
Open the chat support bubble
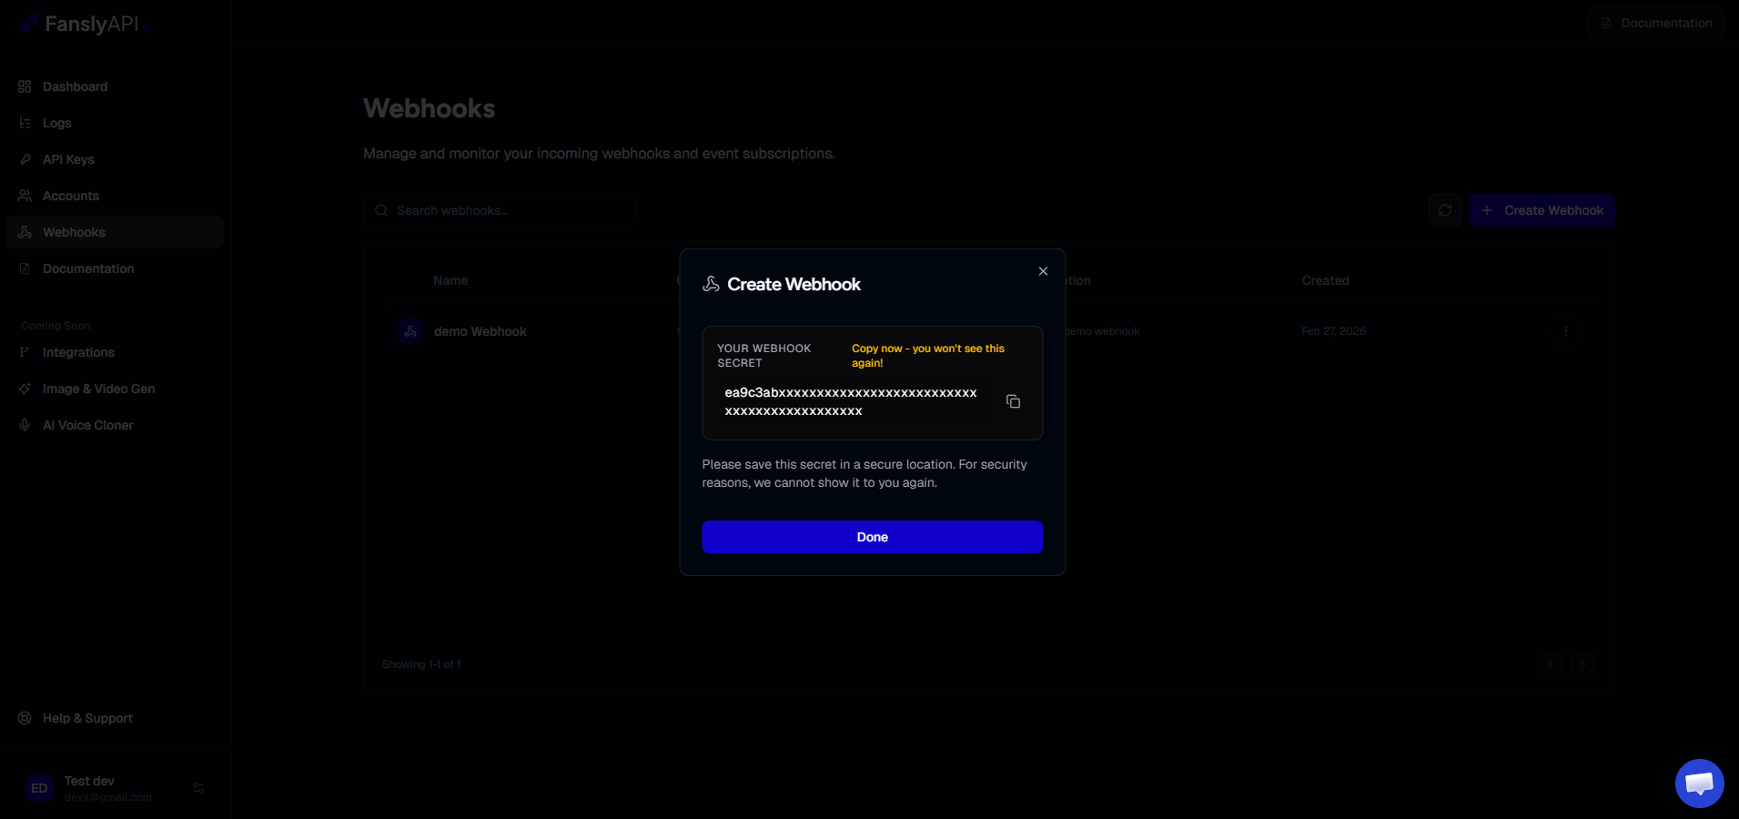click(1698, 783)
